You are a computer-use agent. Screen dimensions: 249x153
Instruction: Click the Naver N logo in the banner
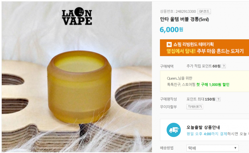(169, 44)
